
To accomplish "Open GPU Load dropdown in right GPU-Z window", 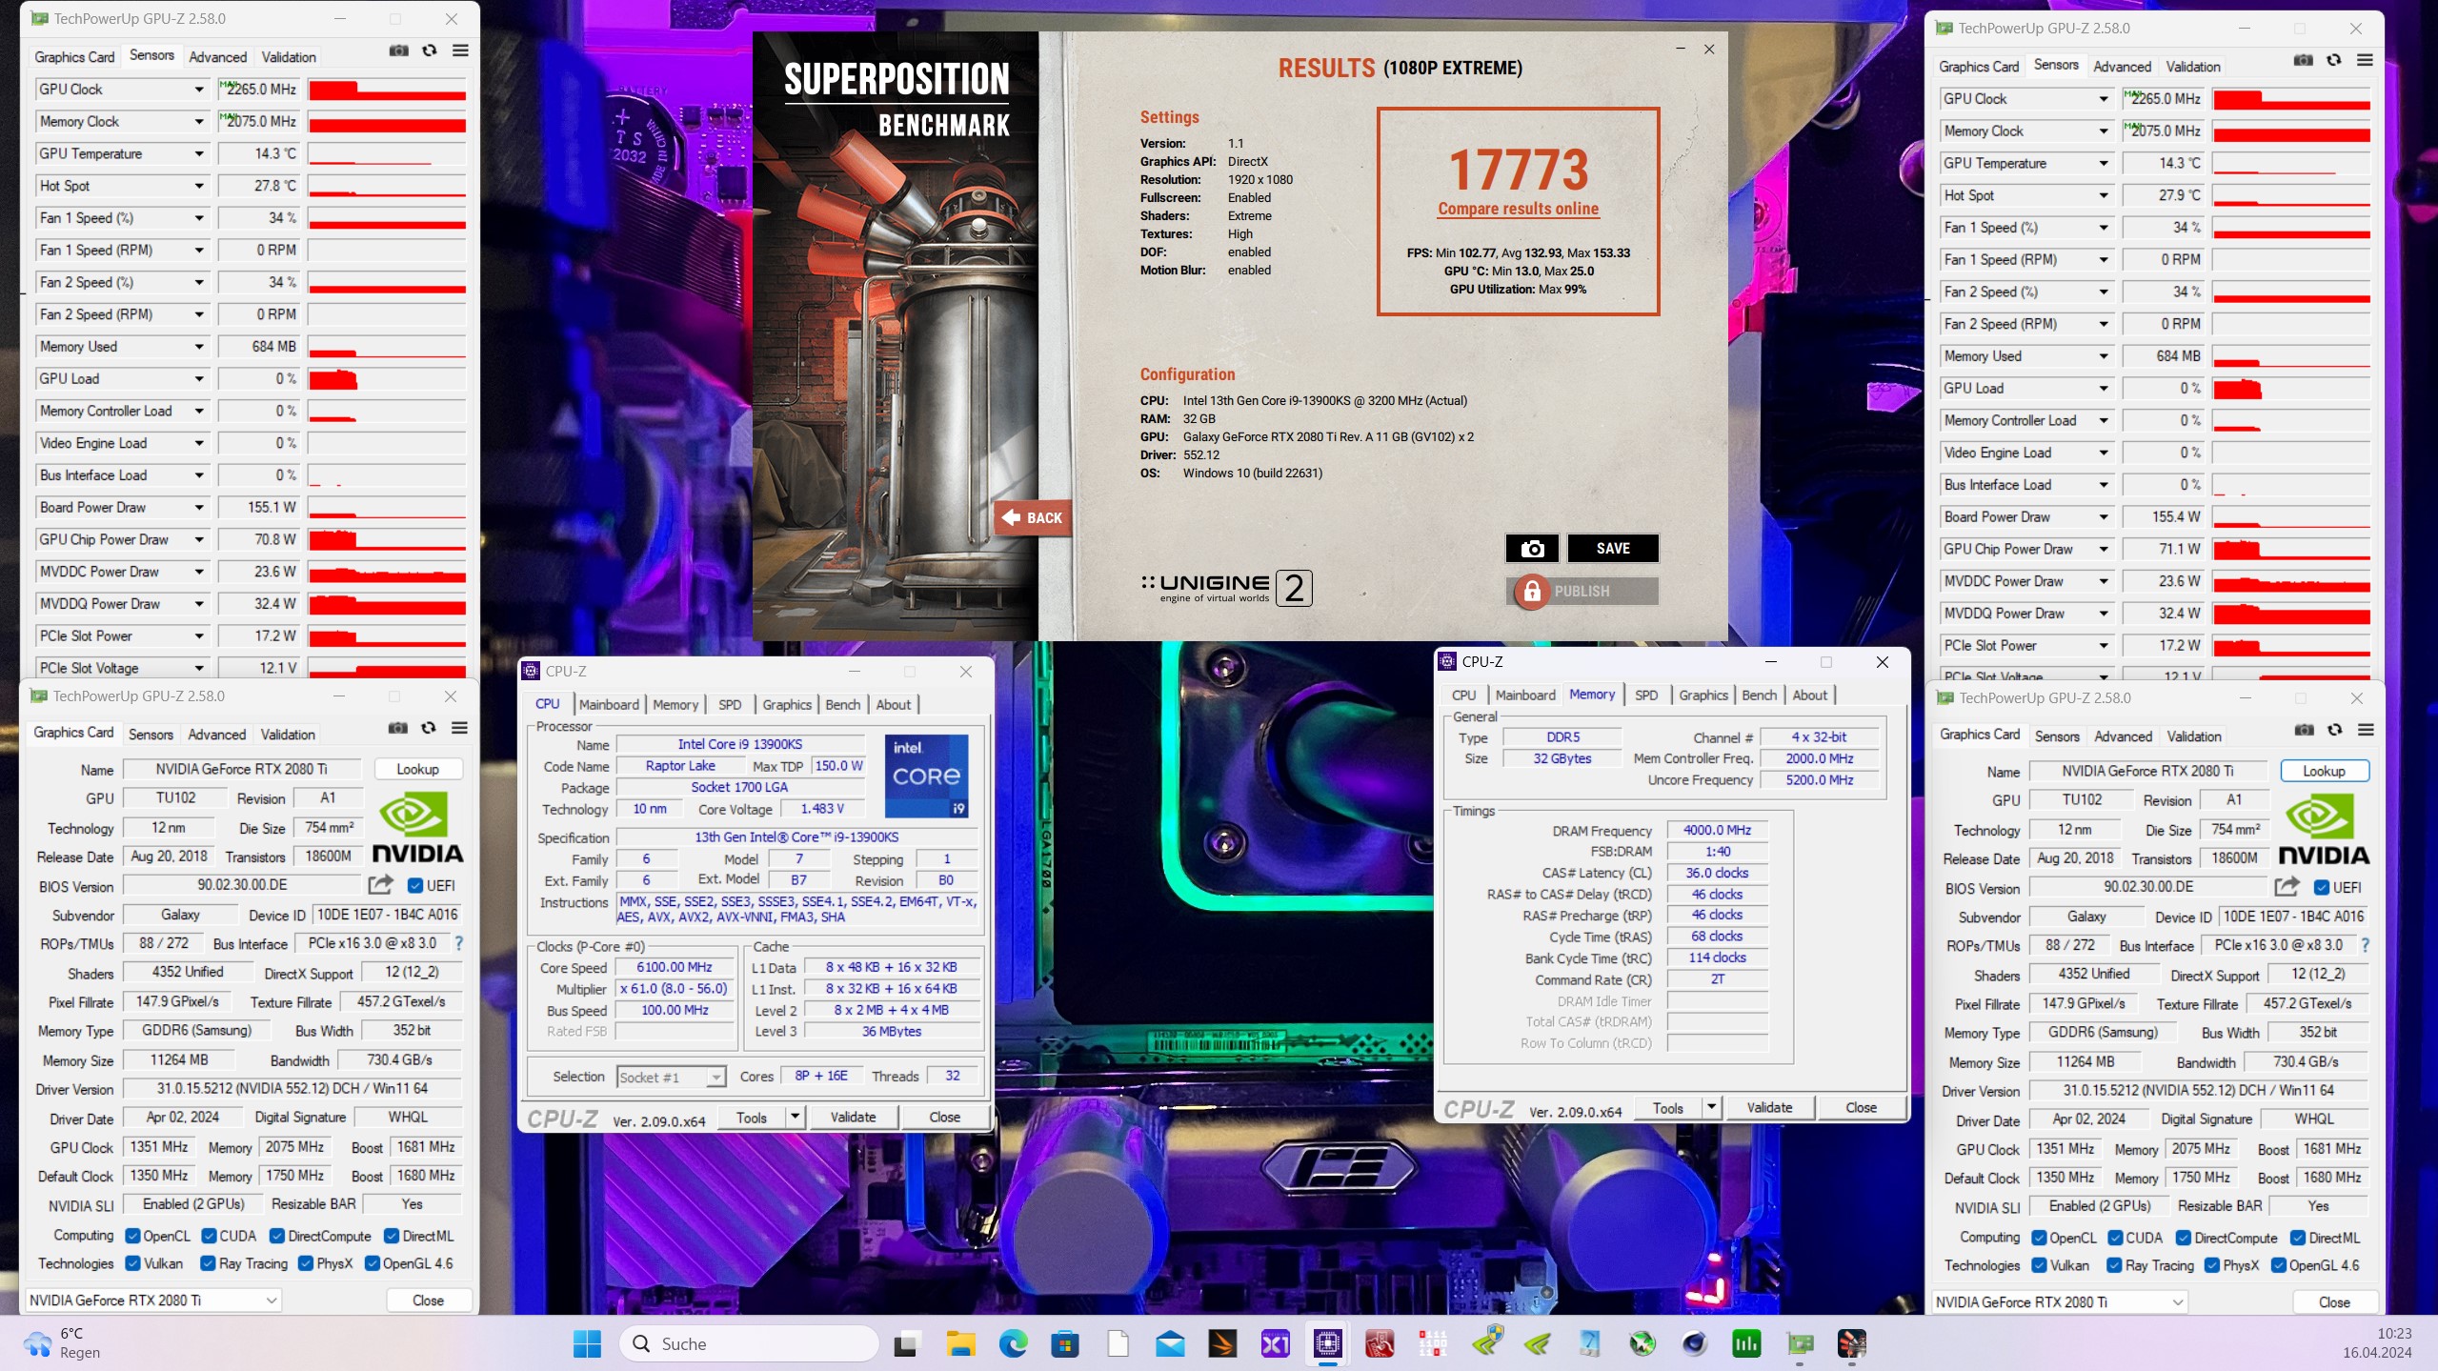I will click(2104, 389).
